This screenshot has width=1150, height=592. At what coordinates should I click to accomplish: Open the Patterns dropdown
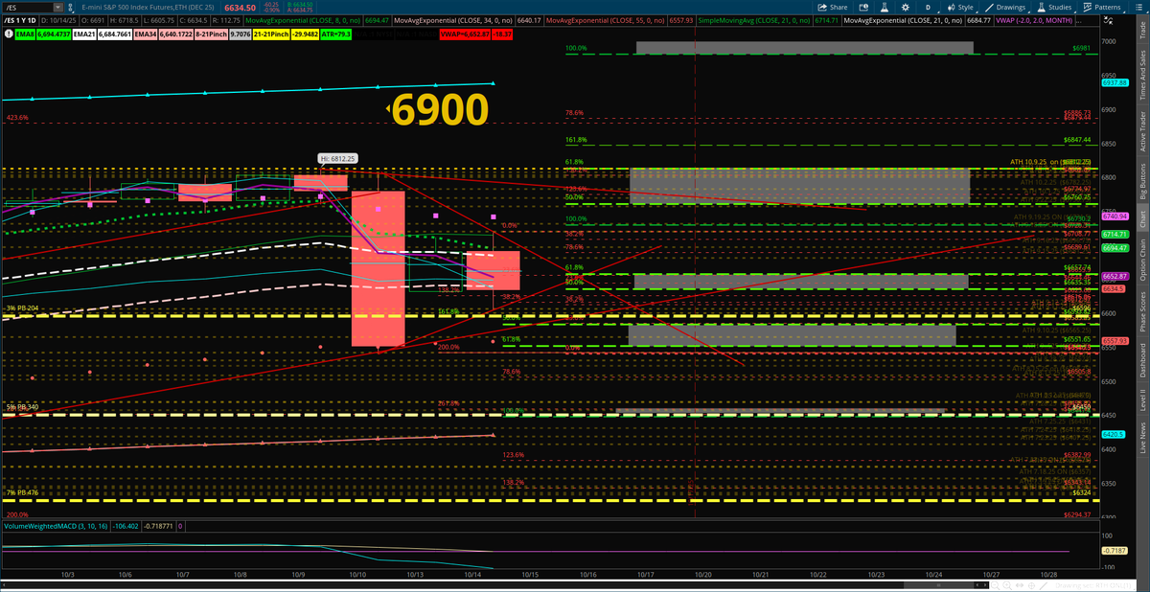1102,7
